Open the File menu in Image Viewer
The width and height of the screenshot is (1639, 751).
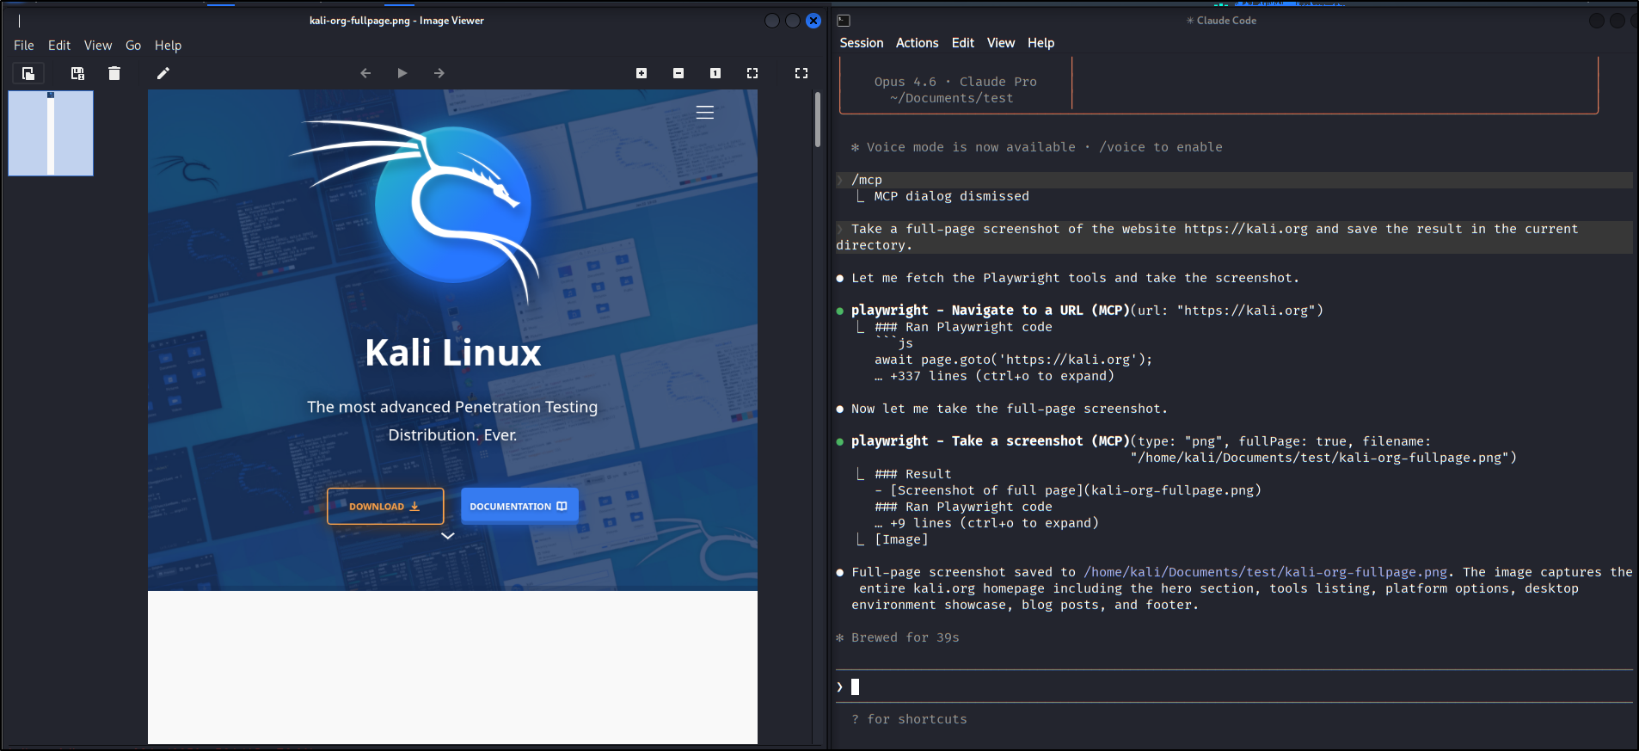click(x=24, y=46)
